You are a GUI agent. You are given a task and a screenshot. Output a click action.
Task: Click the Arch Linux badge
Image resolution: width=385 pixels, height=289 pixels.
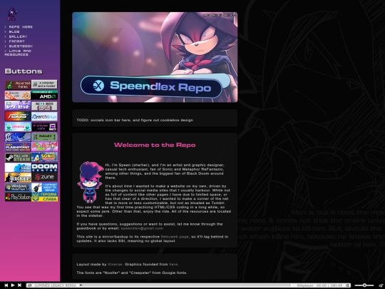[x=44, y=116]
